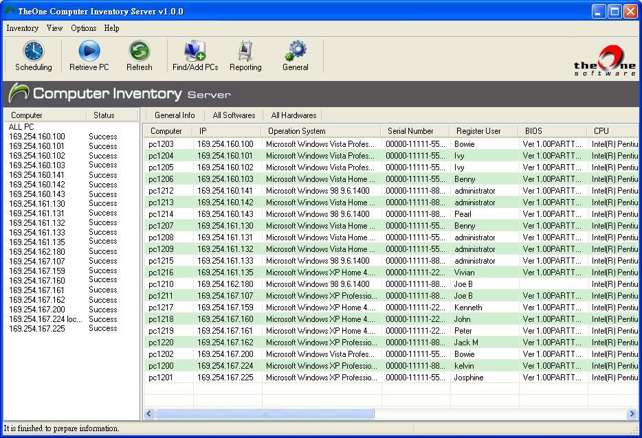
Task: Open the Options menu
Action: coord(84,28)
